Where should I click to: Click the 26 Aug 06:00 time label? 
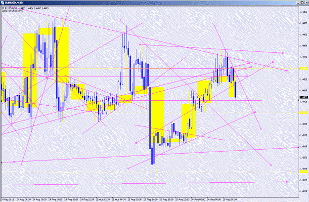pos(214,200)
